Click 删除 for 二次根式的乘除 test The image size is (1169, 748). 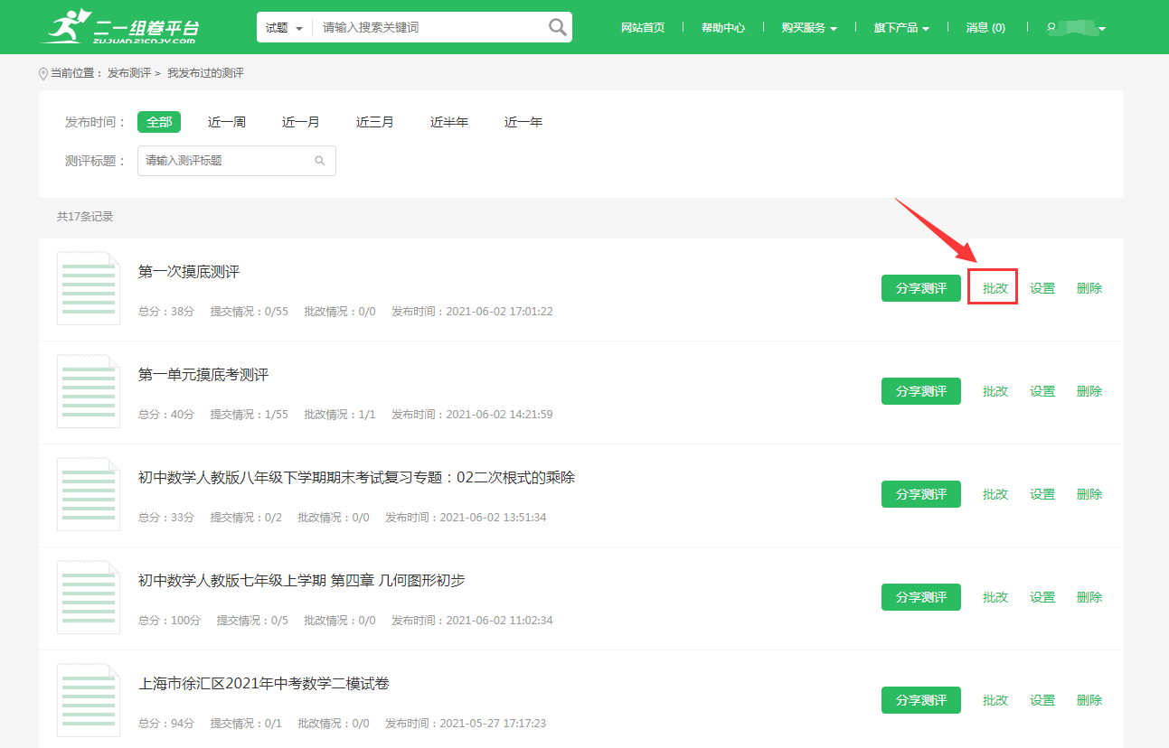pos(1089,494)
